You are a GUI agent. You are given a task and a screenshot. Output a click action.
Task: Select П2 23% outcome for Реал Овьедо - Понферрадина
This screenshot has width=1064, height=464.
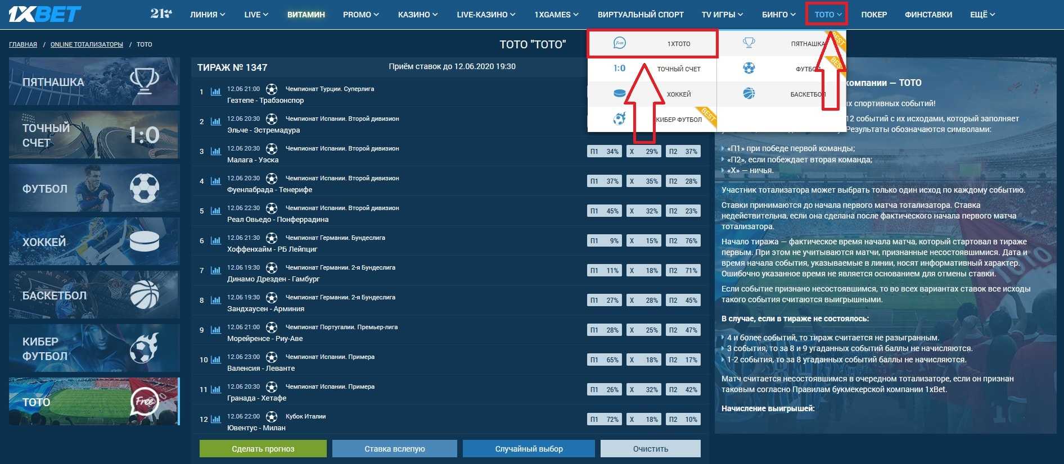tap(683, 211)
